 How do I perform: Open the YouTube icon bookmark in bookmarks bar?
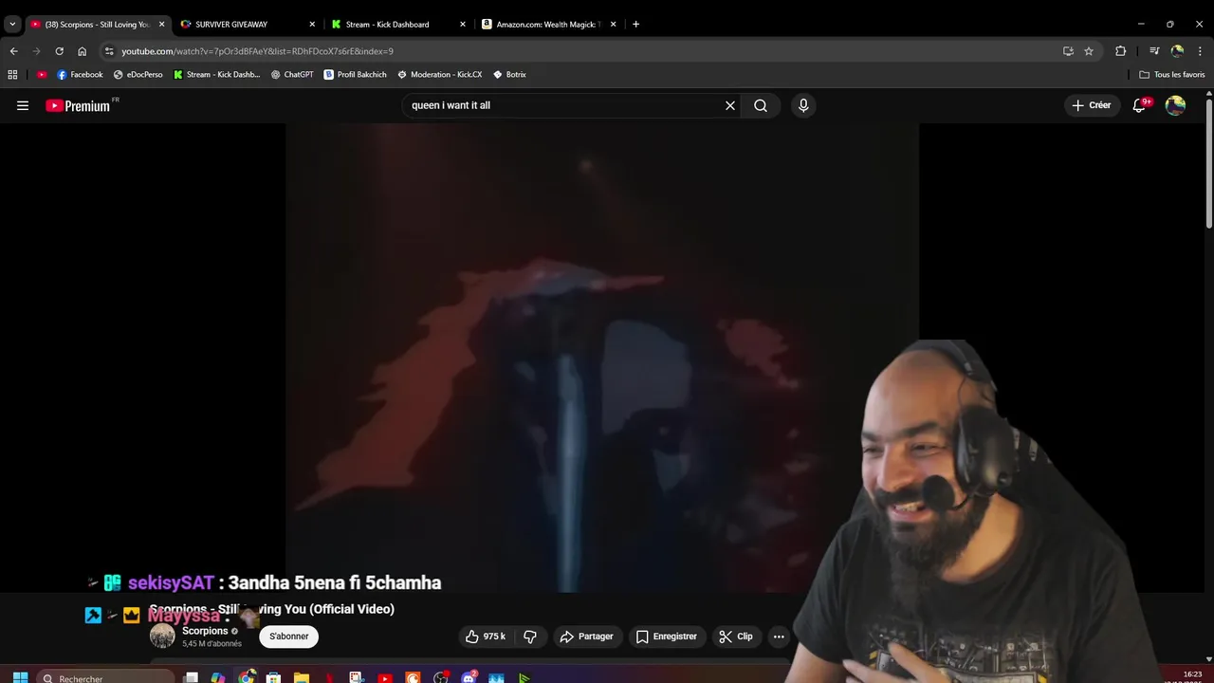click(42, 74)
